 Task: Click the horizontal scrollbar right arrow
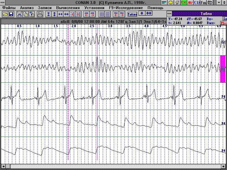pyautogui.click(x=223, y=166)
